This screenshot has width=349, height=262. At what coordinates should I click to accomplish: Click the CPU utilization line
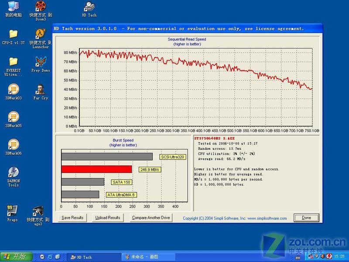point(226,154)
